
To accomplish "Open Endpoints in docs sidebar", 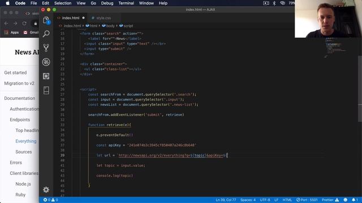I will coord(20,120).
